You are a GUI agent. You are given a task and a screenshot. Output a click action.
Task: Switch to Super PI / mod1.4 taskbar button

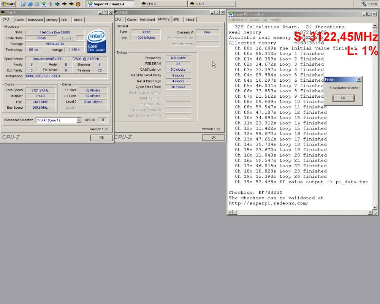click(111, 4)
